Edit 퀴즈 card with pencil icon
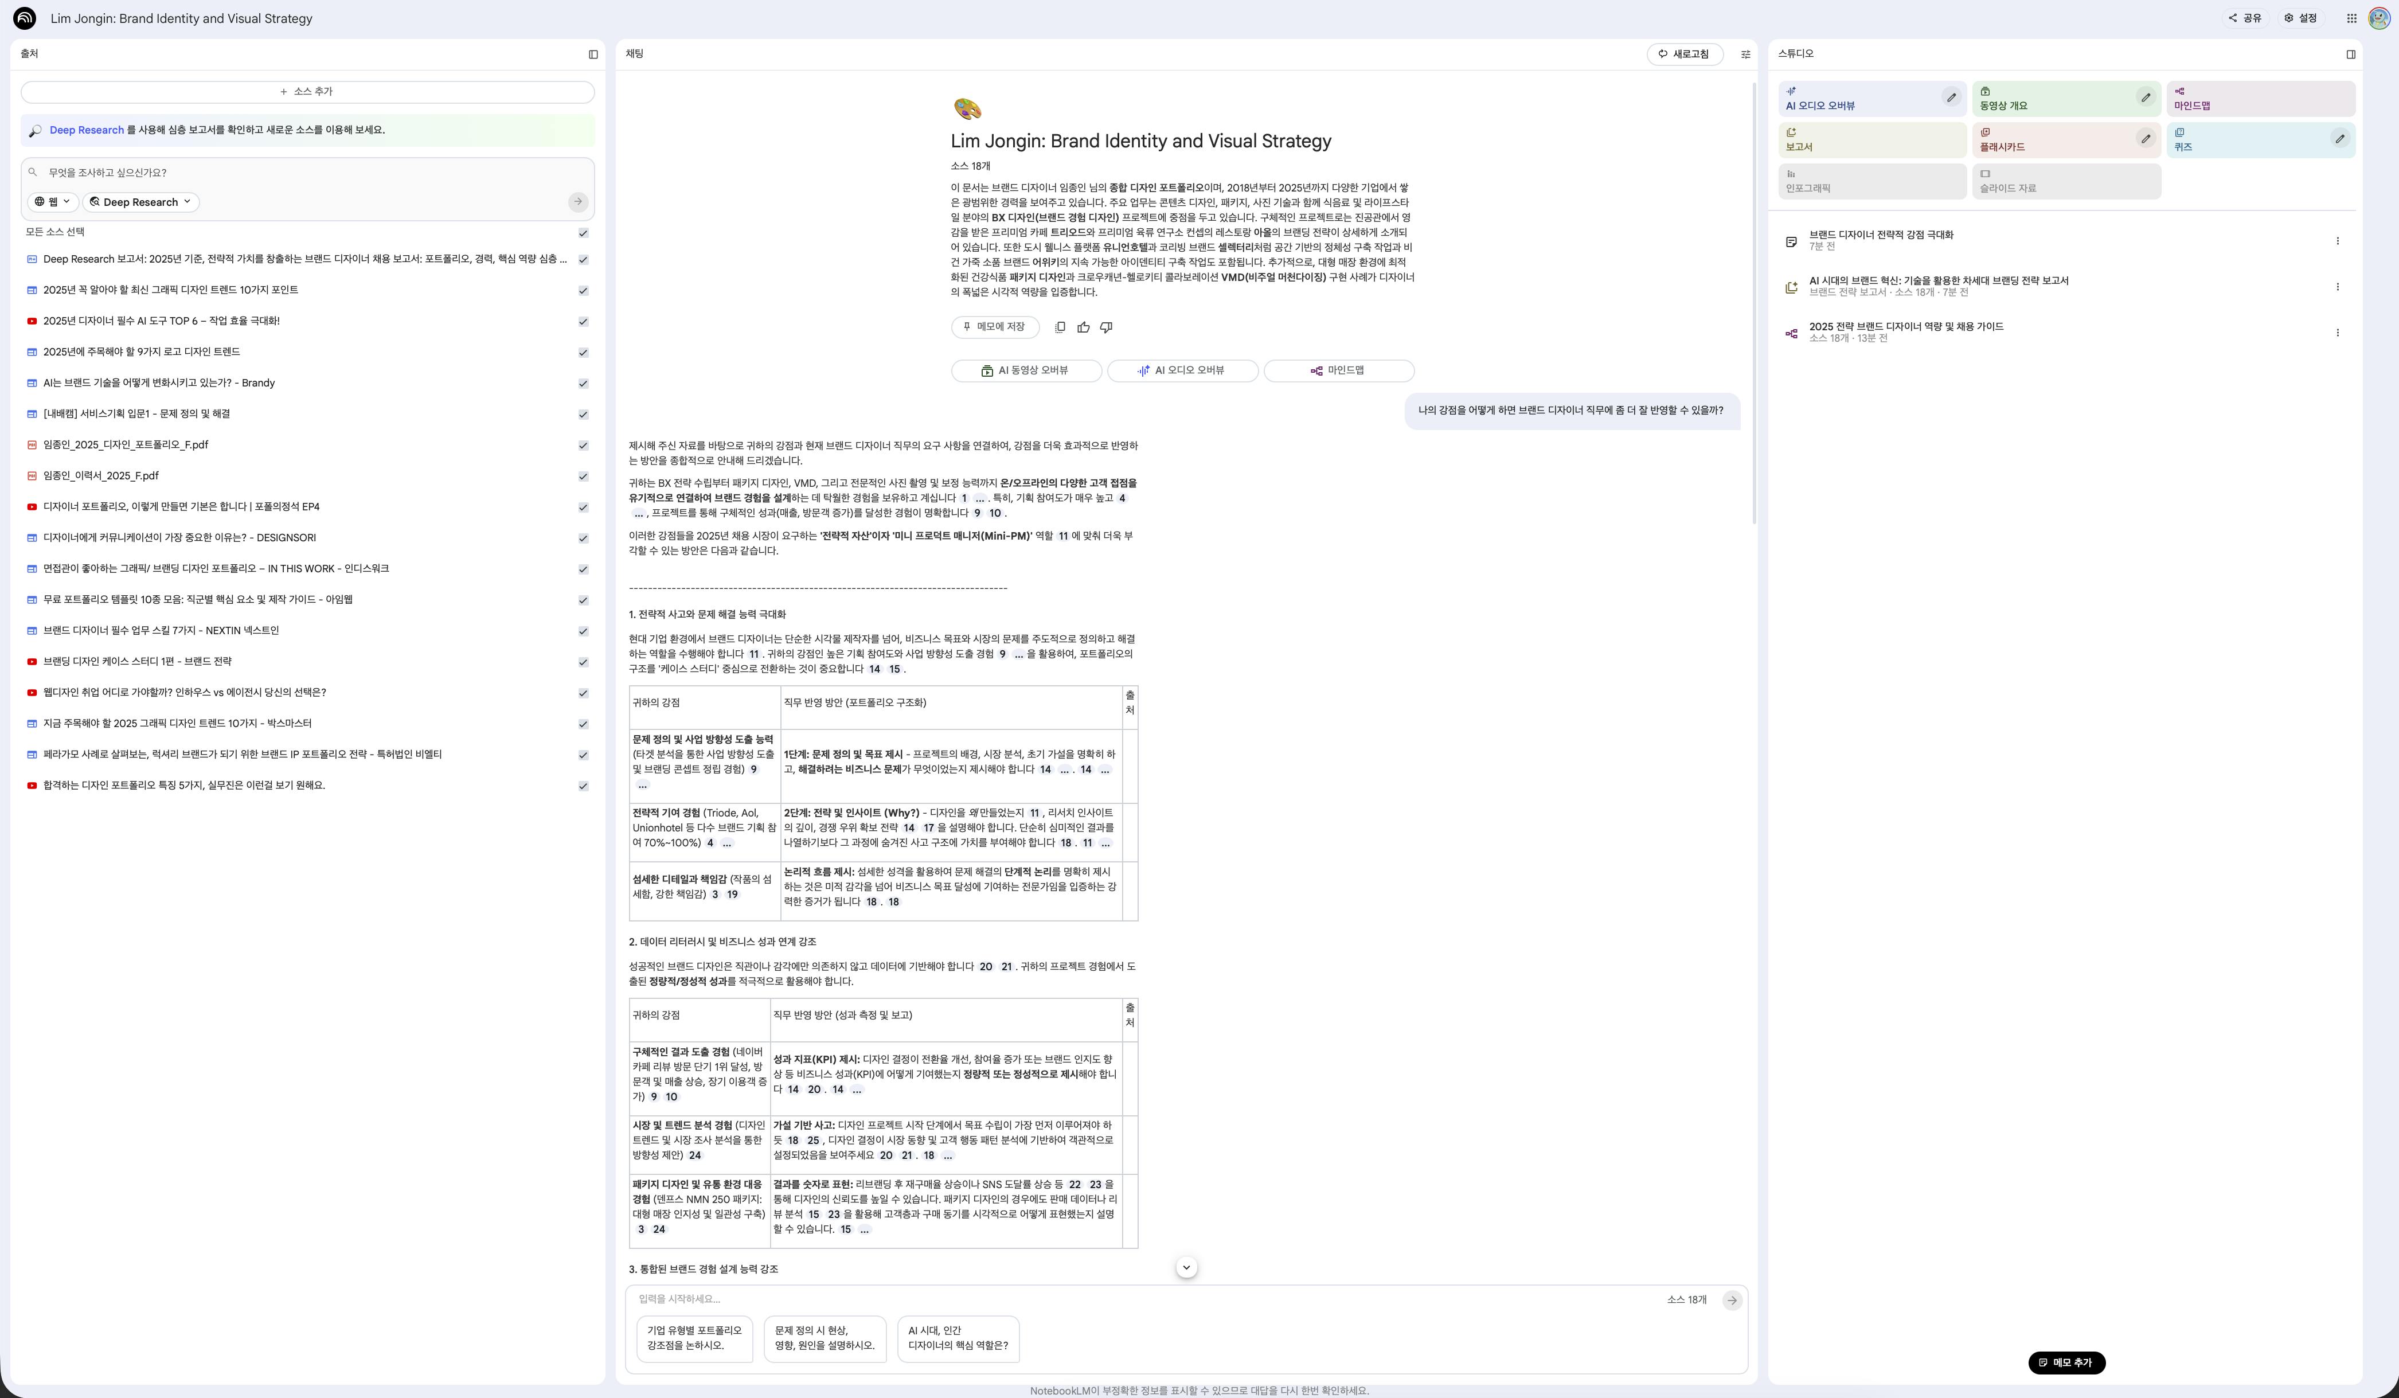This screenshot has width=2399, height=1398. (2339, 139)
